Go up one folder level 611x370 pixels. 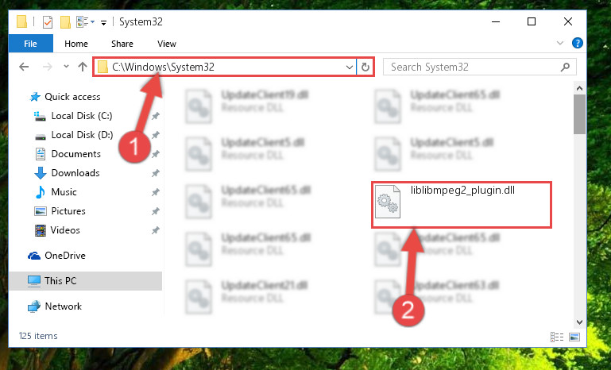coord(82,67)
